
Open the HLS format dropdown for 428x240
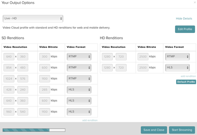click(79, 90)
